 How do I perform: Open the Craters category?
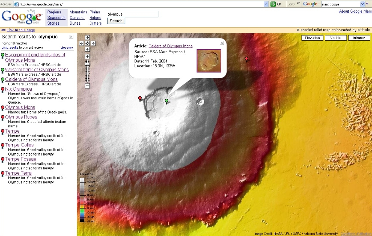tap(96, 23)
